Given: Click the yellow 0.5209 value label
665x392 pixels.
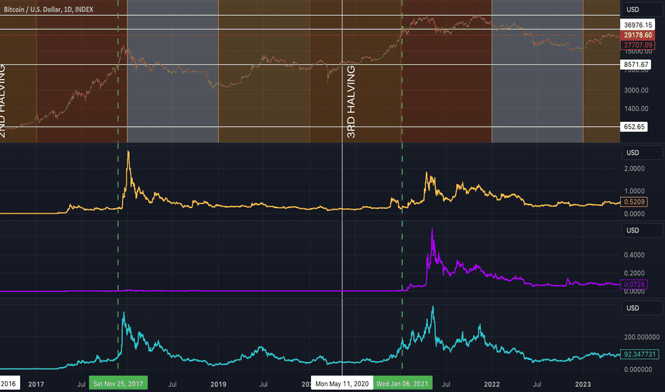Looking at the screenshot, I should 634,202.
